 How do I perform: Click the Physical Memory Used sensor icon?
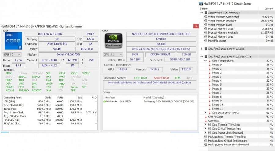(x=206, y=29)
